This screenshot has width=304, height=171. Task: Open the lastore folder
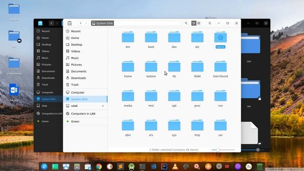(151, 66)
